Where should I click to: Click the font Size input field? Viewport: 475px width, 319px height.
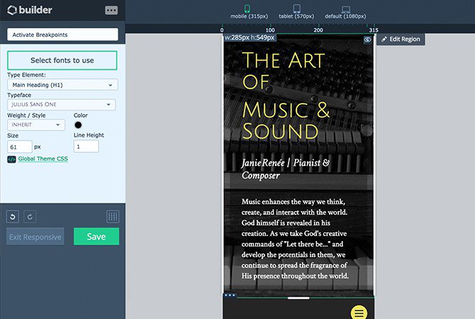[20, 147]
